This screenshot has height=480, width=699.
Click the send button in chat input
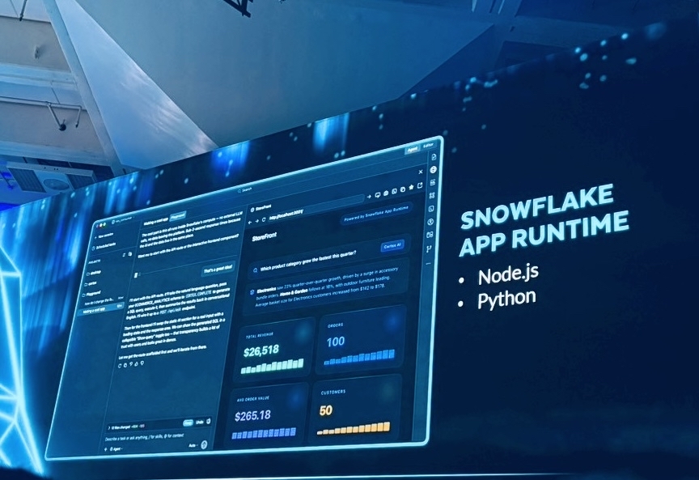pyautogui.click(x=204, y=444)
